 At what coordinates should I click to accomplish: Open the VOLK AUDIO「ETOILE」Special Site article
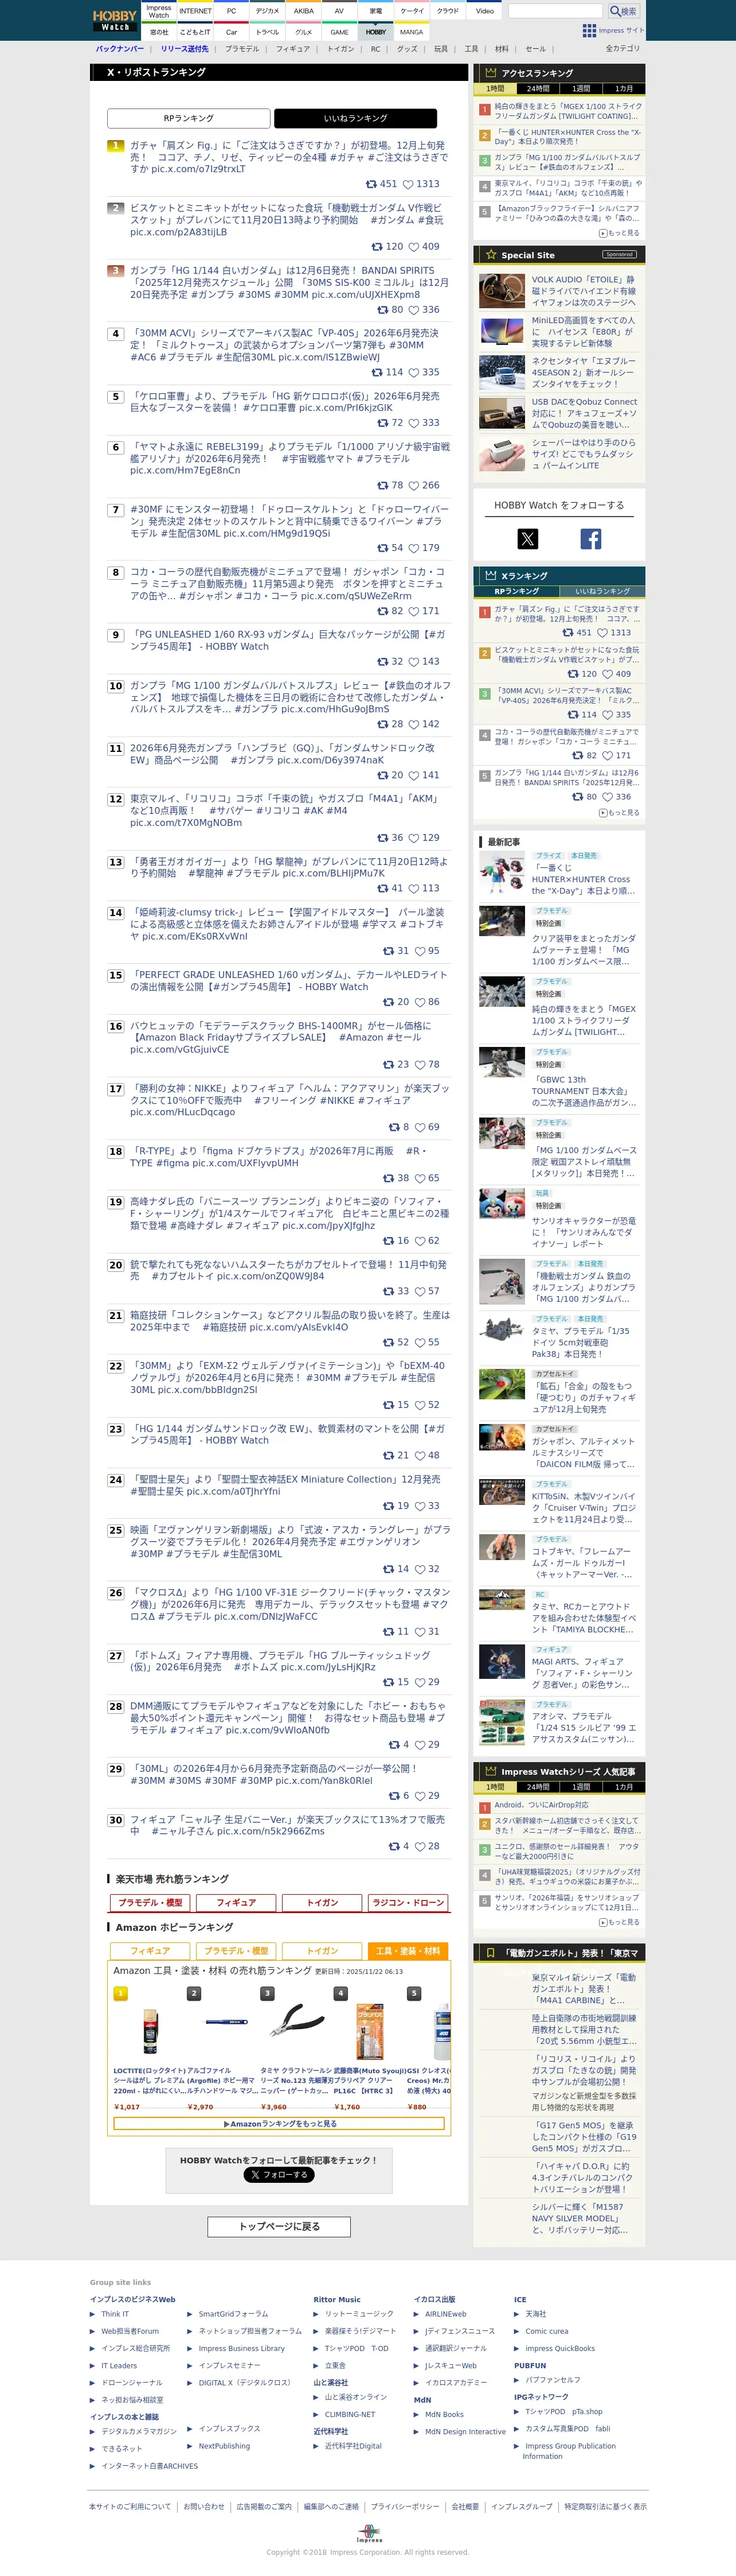tap(583, 291)
